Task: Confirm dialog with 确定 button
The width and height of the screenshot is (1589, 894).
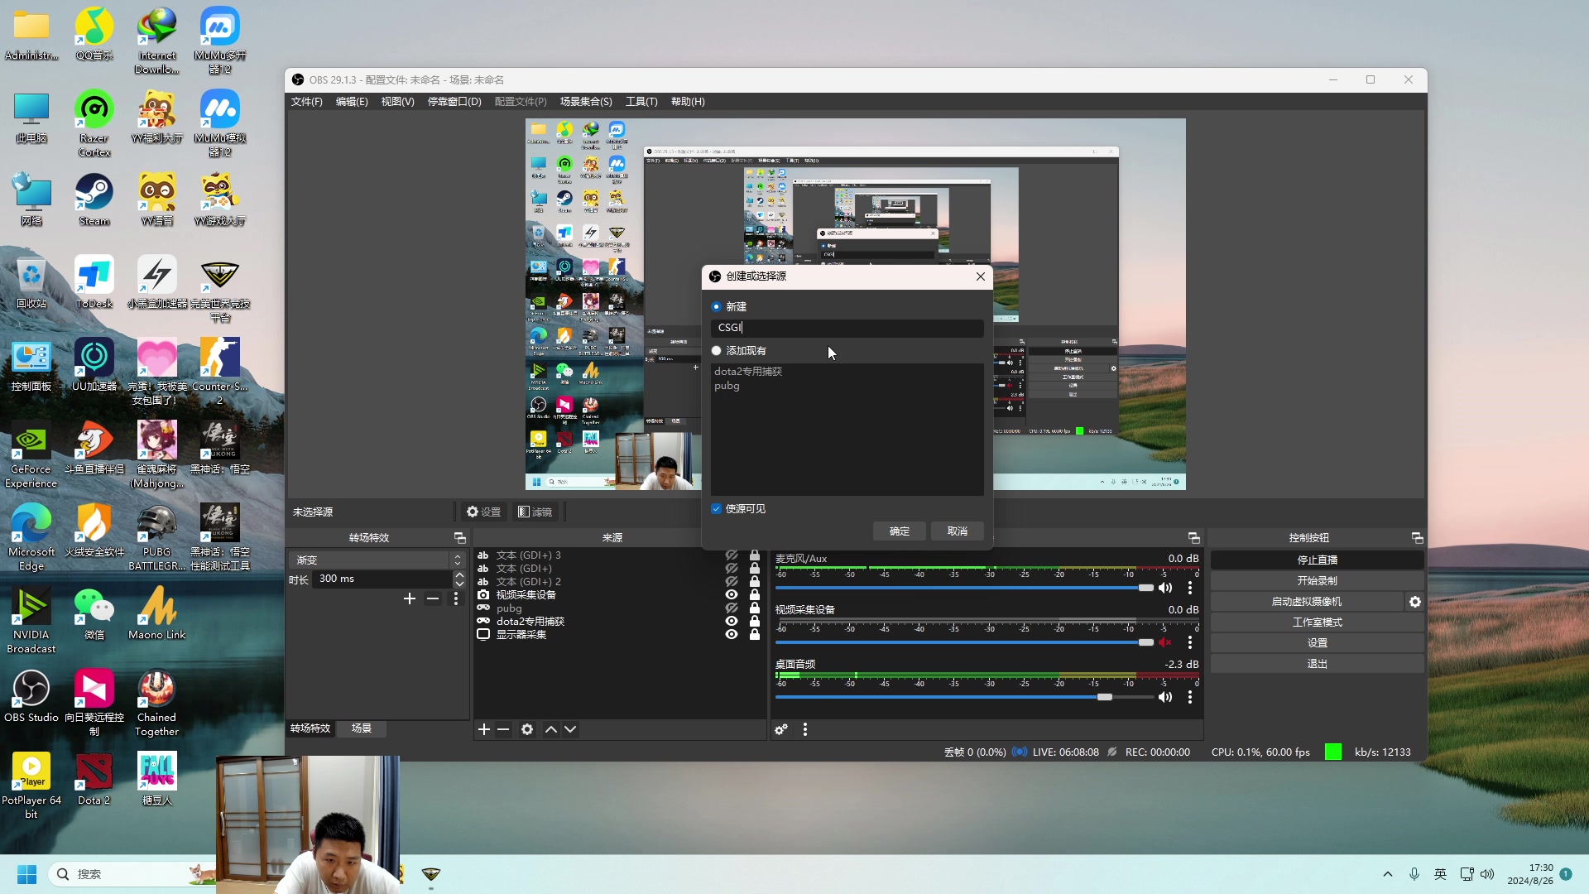Action: tap(900, 531)
